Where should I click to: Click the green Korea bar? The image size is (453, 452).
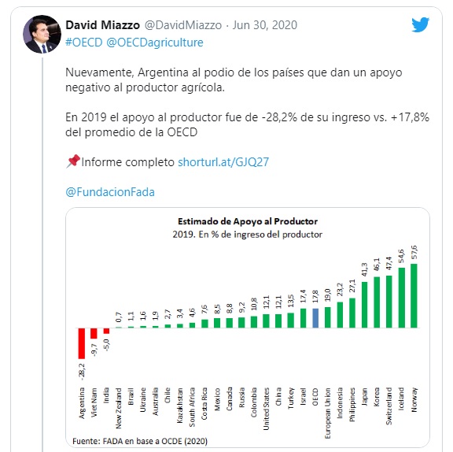coord(377,302)
